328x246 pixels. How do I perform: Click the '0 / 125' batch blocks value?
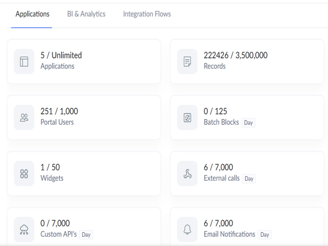point(215,111)
